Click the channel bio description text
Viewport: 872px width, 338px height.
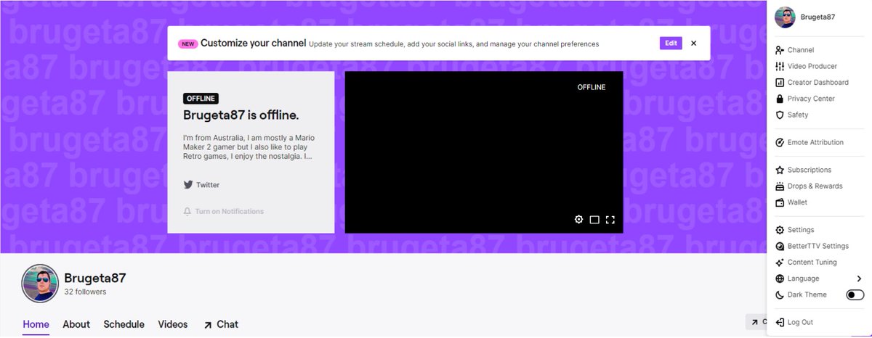point(249,147)
